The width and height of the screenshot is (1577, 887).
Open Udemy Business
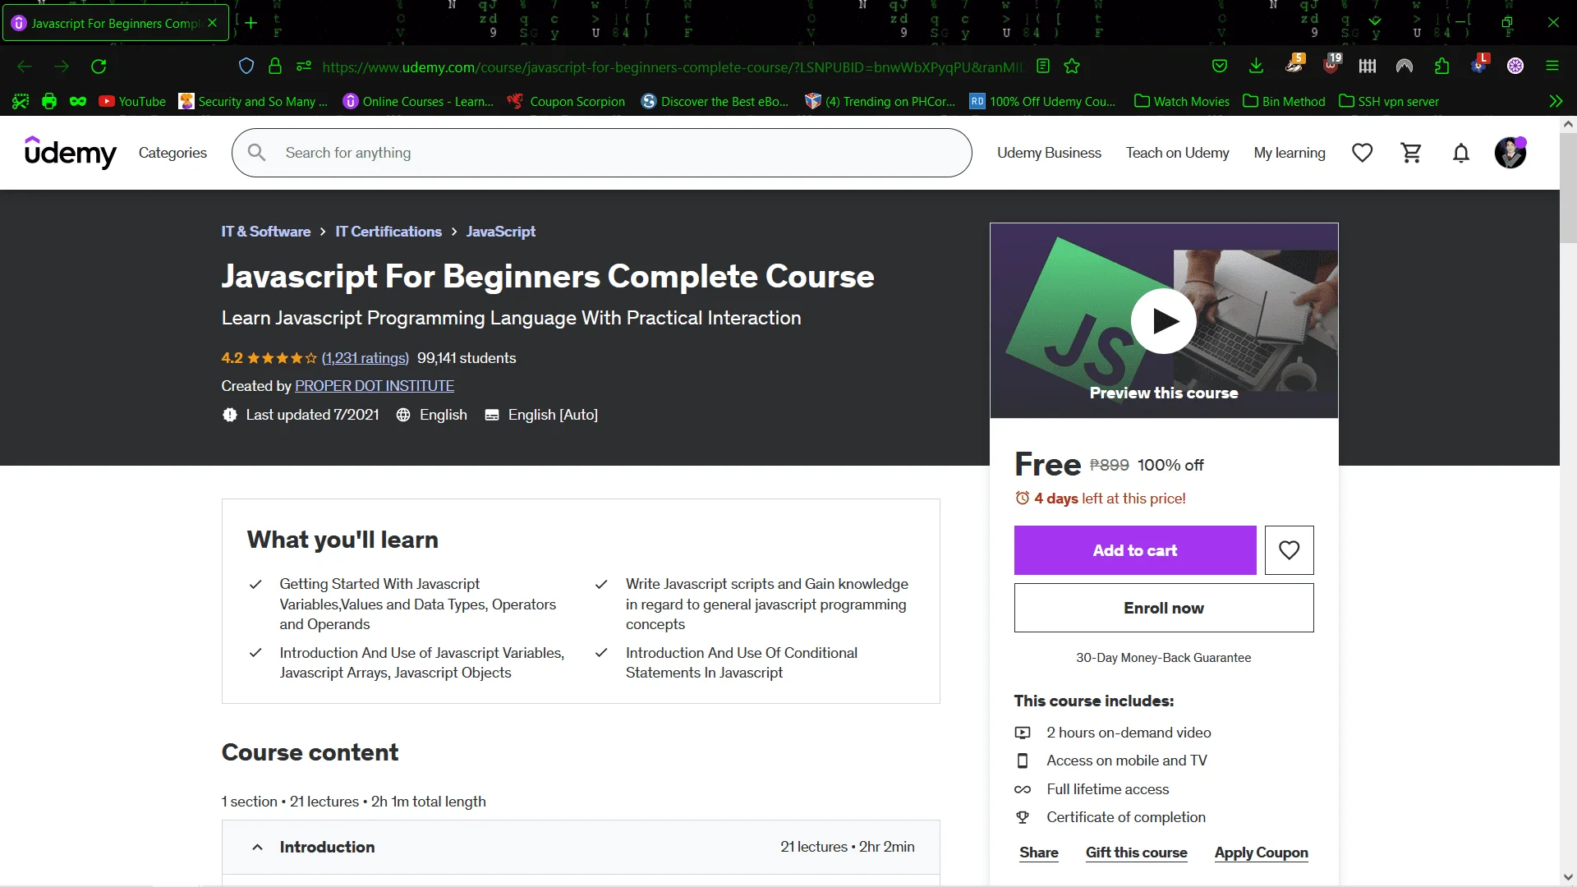(x=1049, y=153)
